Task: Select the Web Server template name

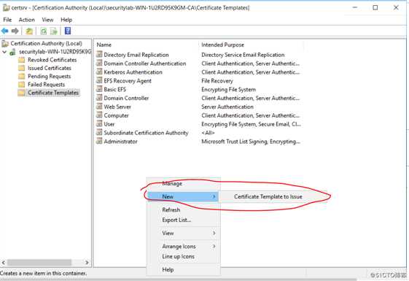Action: click(117, 107)
